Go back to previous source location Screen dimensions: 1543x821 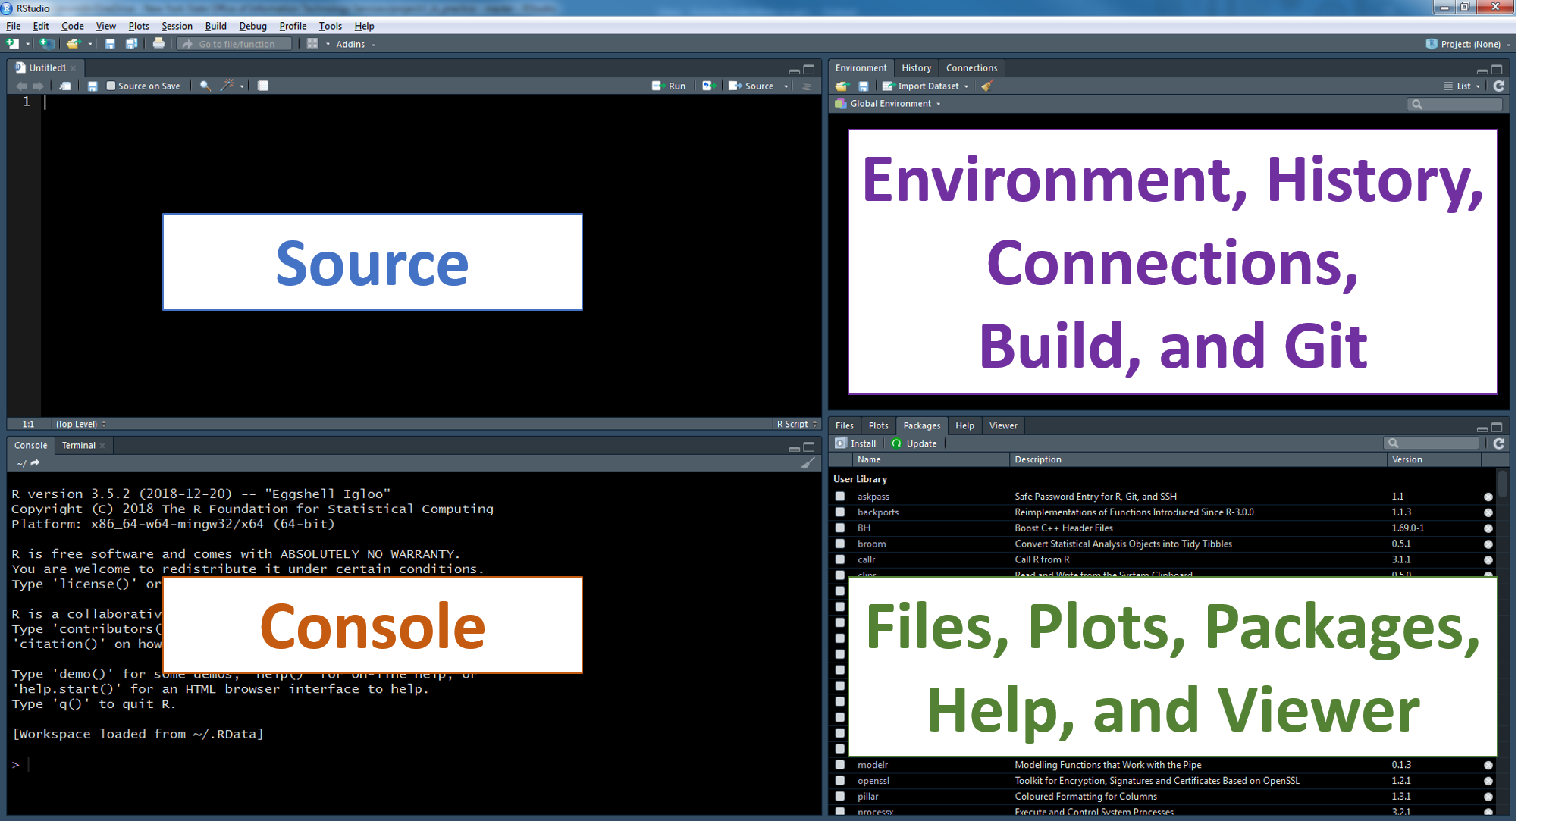pyautogui.click(x=21, y=86)
